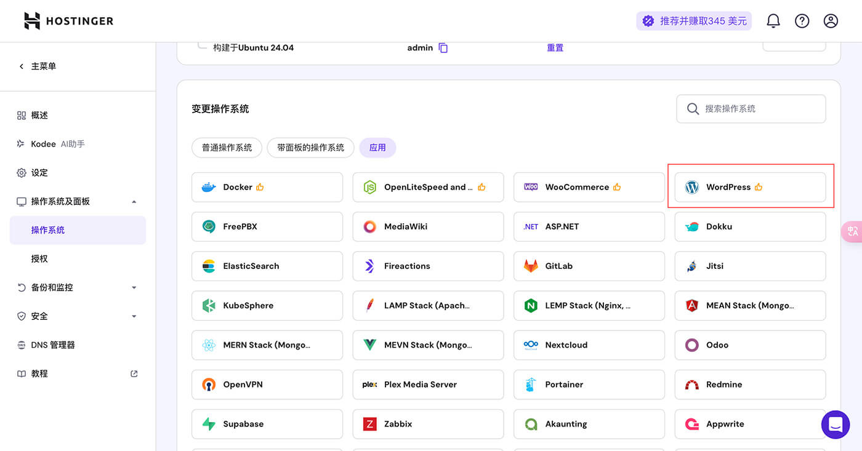Focus the 搜索操作系统 search field
Screen dimensions: 862x451
pos(751,109)
